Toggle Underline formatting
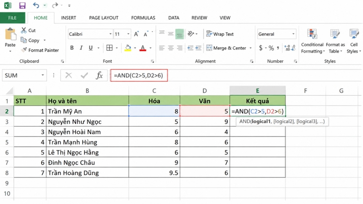The width and height of the screenshot is (363, 204). [91, 48]
